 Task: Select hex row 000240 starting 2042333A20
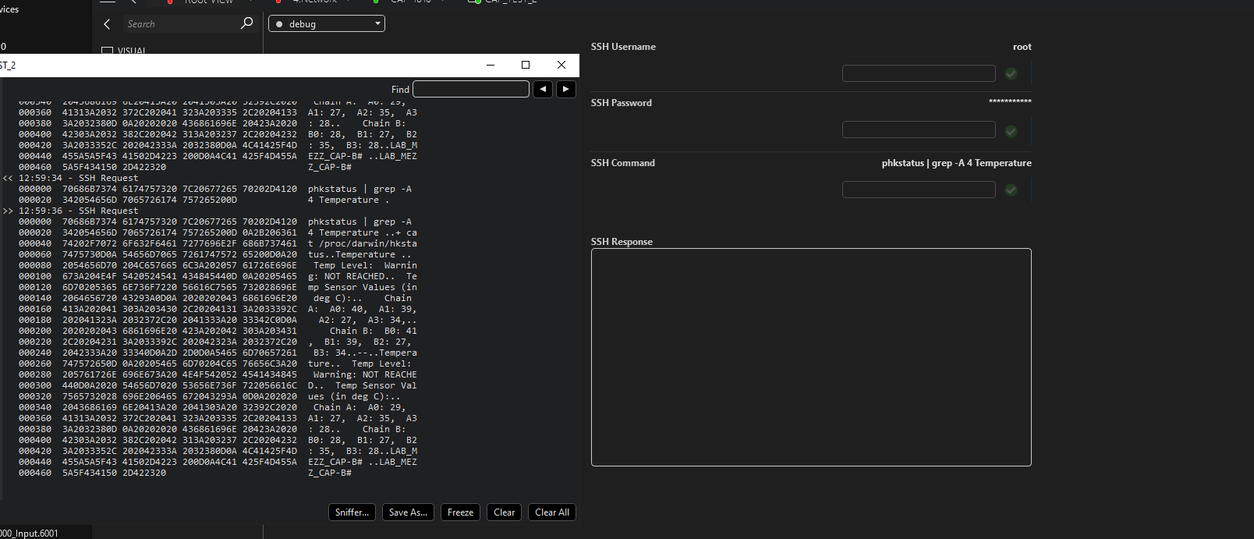[218, 353]
